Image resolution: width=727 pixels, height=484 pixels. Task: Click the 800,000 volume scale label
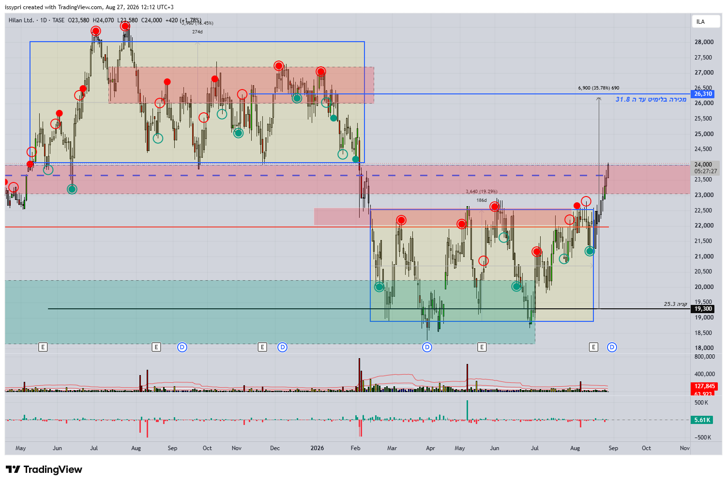pos(705,357)
